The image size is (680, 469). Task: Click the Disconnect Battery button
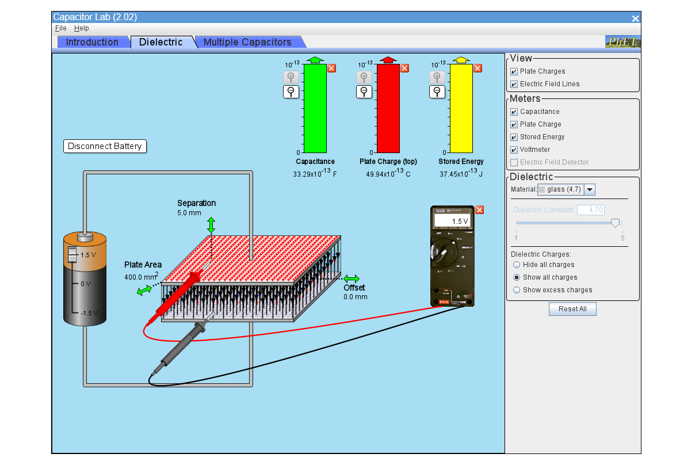(105, 146)
